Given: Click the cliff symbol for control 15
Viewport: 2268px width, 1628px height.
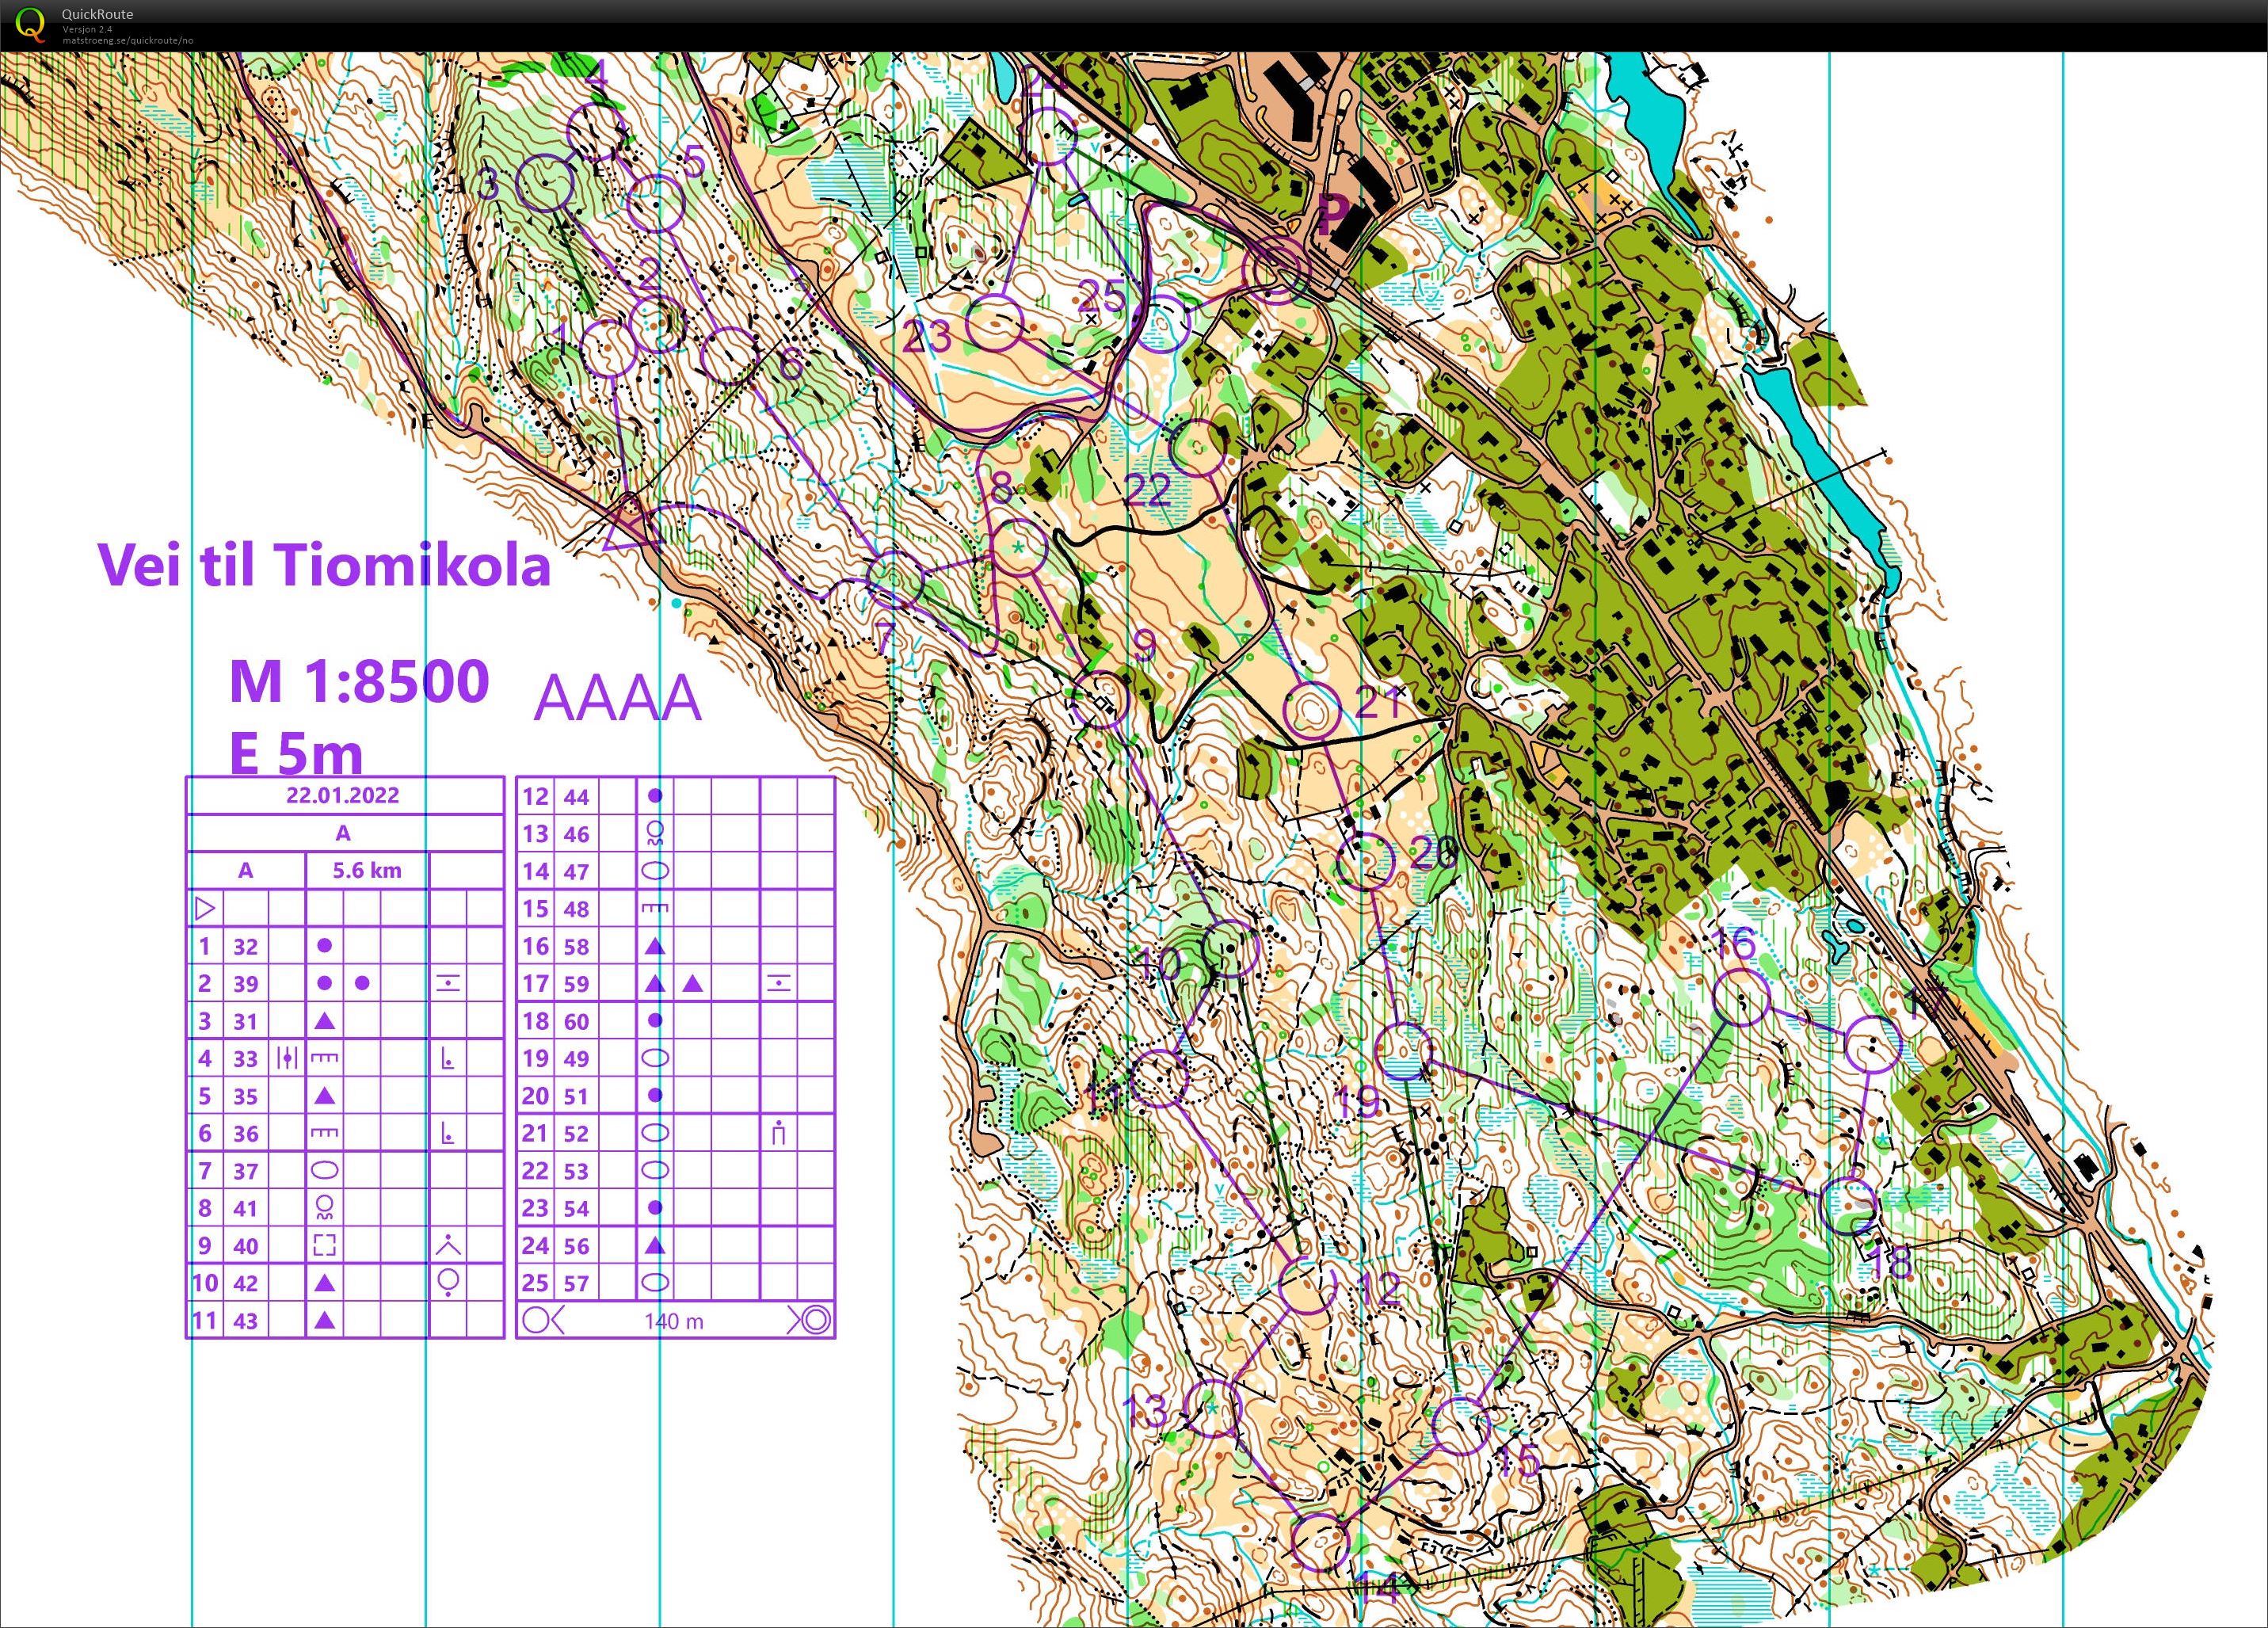Looking at the screenshot, I should 654,908.
